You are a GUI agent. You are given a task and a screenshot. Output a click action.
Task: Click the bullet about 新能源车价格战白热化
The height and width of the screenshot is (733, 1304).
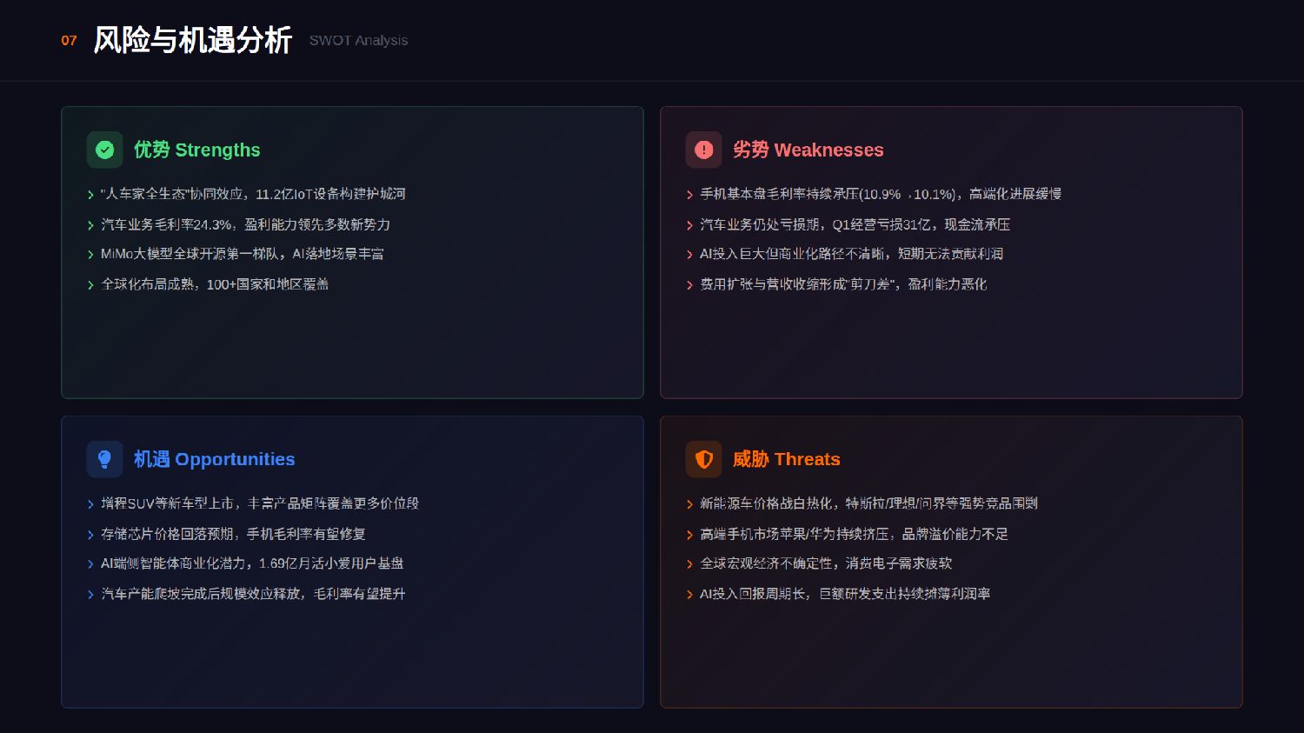pos(868,503)
